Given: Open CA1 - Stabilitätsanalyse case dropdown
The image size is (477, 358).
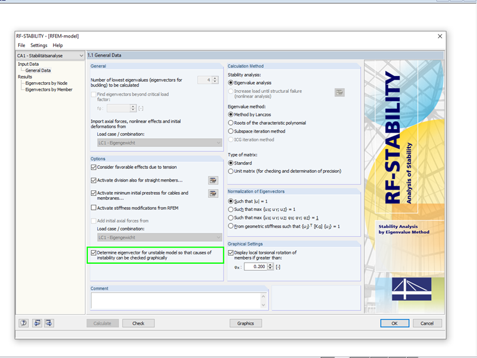Looking at the screenshot, I should pos(50,56).
